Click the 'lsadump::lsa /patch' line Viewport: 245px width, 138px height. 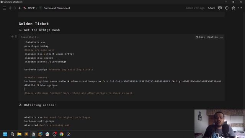pyautogui.click(x=39, y=58)
